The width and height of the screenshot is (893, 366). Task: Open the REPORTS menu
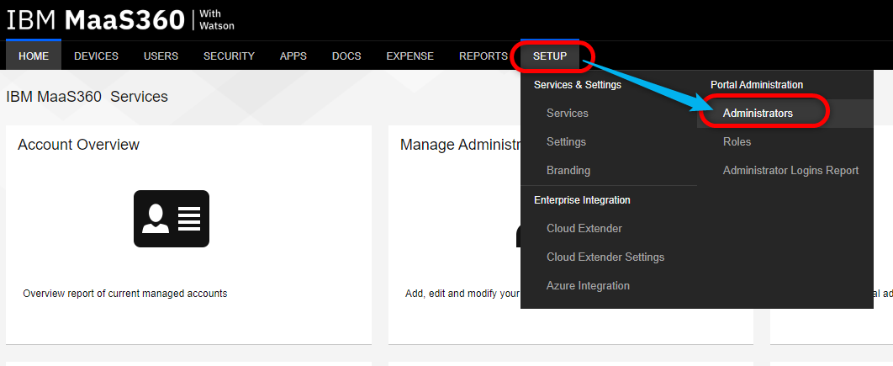483,56
